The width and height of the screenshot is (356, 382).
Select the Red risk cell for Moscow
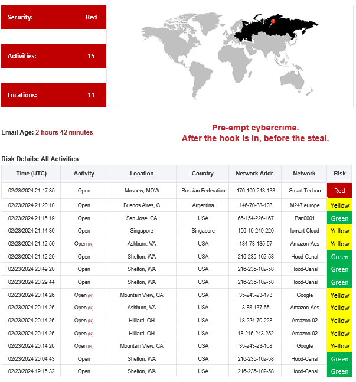(339, 191)
